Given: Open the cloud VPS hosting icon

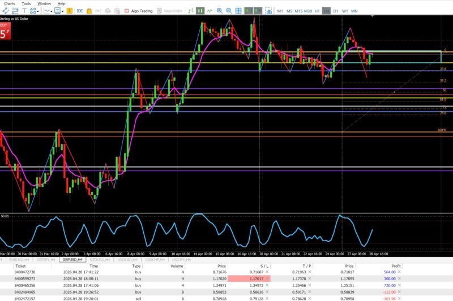Looking at the screenshot, I should click(x=108, y=11).
